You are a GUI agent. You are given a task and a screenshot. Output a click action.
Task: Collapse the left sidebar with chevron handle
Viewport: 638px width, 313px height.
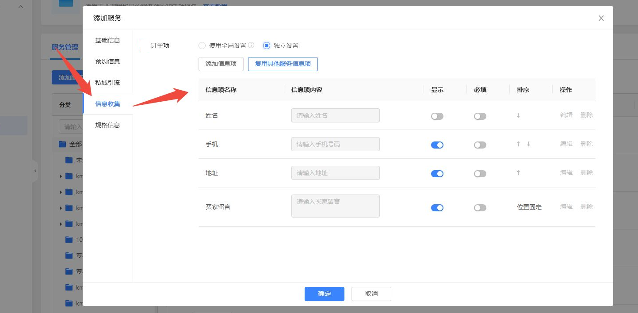pos(35,171)
